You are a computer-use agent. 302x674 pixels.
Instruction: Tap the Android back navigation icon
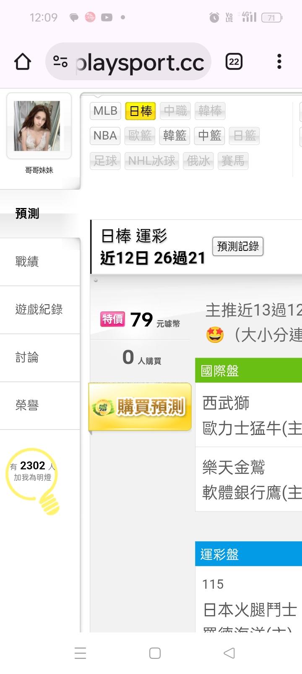click(x=229, y=653)
